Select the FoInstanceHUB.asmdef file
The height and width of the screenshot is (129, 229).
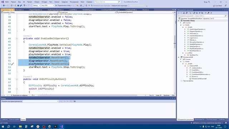[199, 79]
